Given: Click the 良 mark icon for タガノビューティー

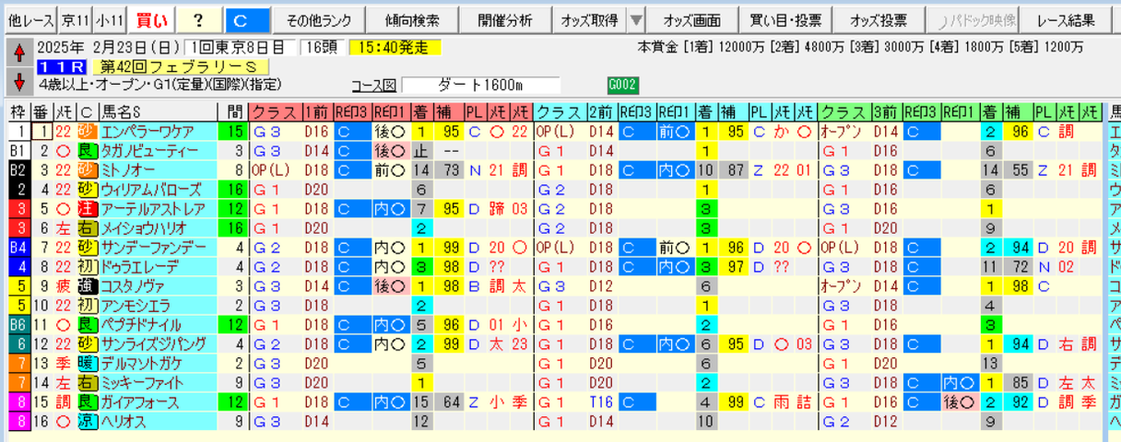Looking at the screenshot, I should (x=87, y=151).
